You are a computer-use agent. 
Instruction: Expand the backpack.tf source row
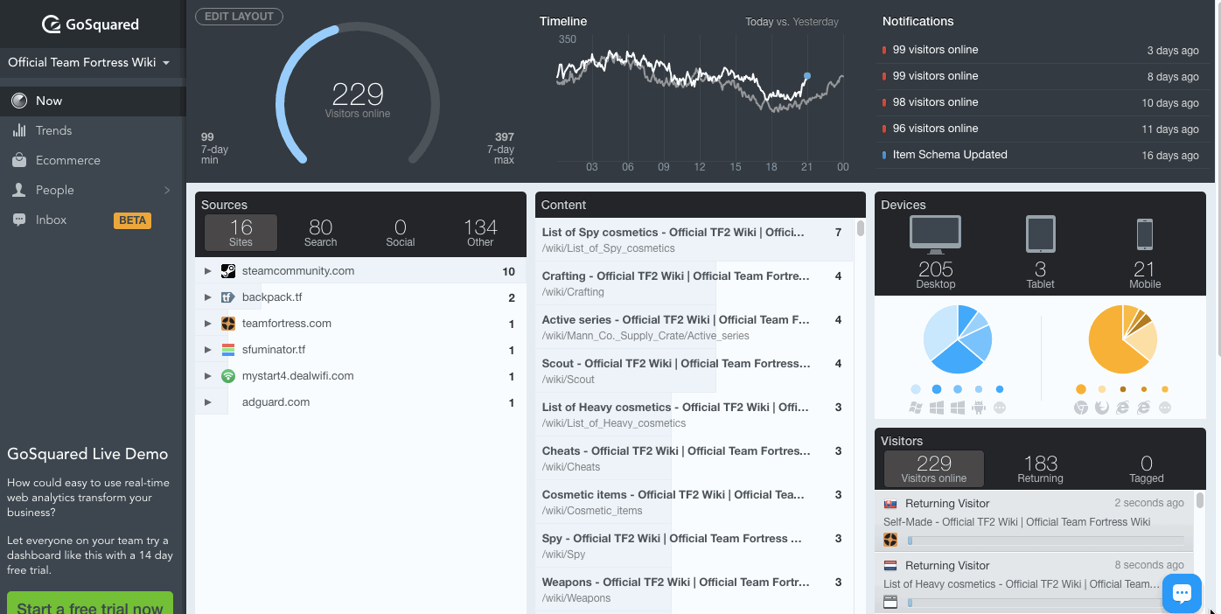207,297
